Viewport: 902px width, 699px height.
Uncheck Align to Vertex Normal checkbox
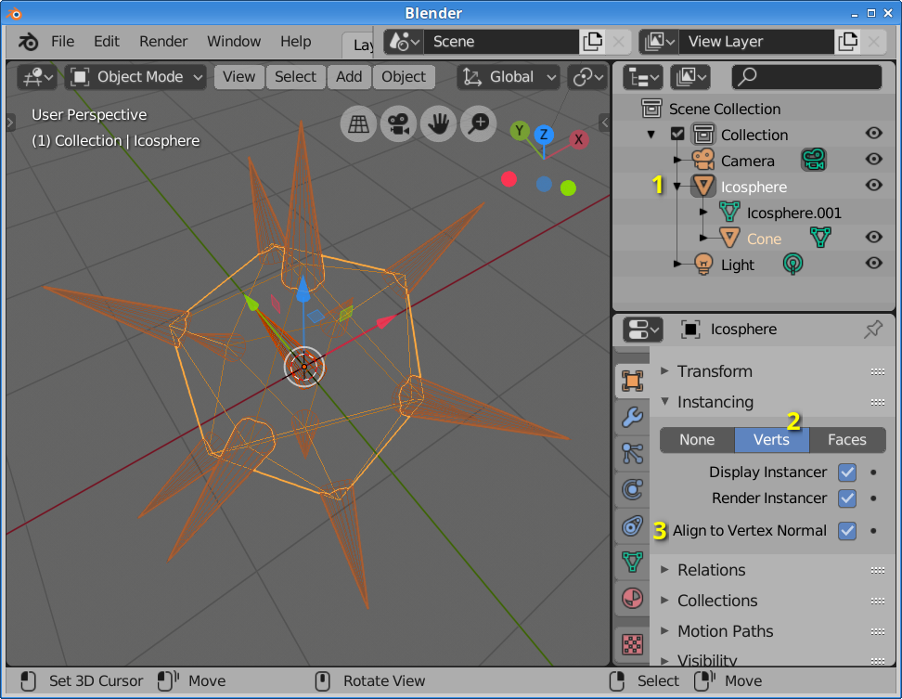pyautogui.click(x=846, y=530)
